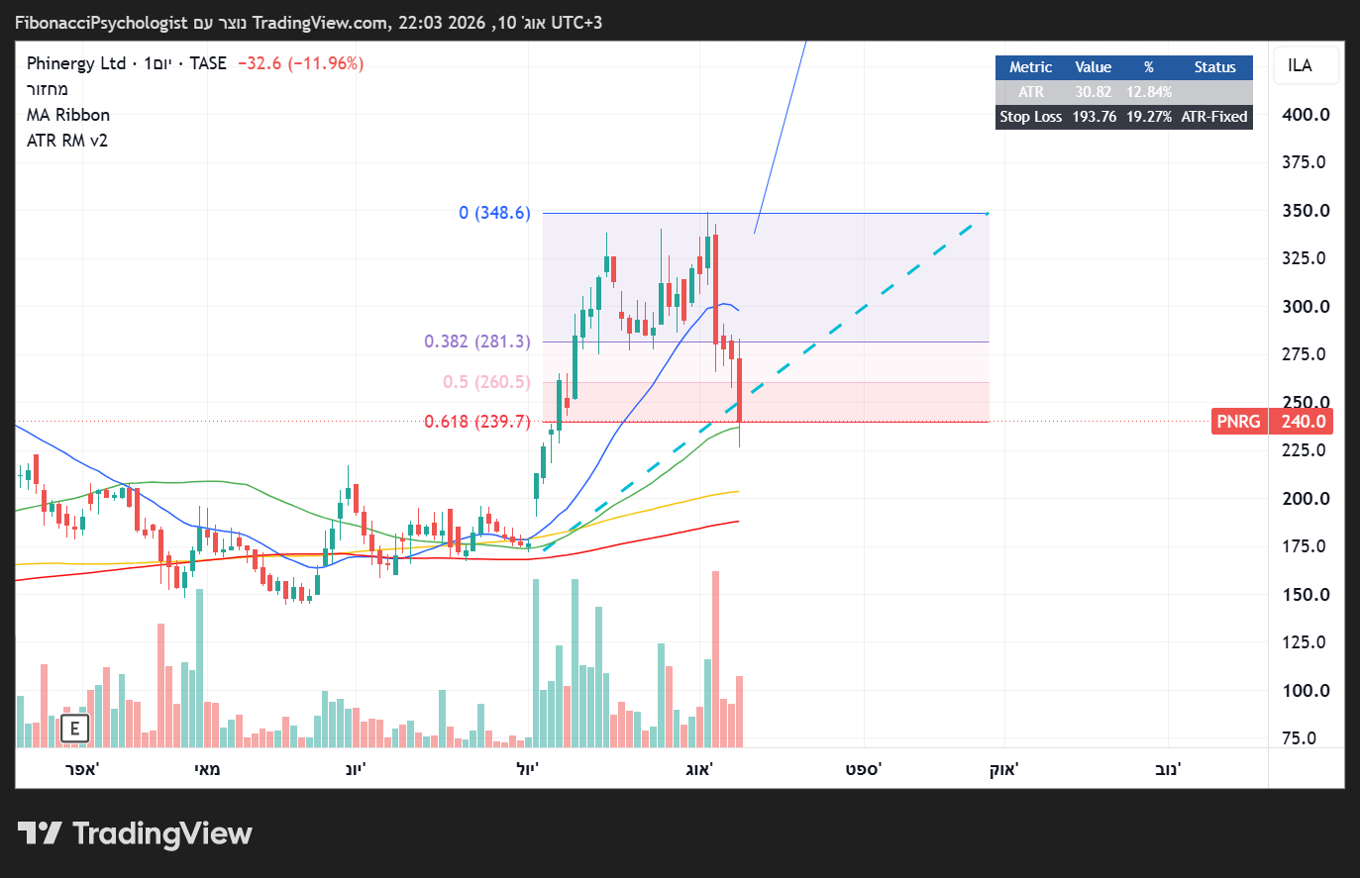The height and width of the screenshot is (878, 1360).
Task: Click the Status column header in table
Action: [x=1214, y=67]
